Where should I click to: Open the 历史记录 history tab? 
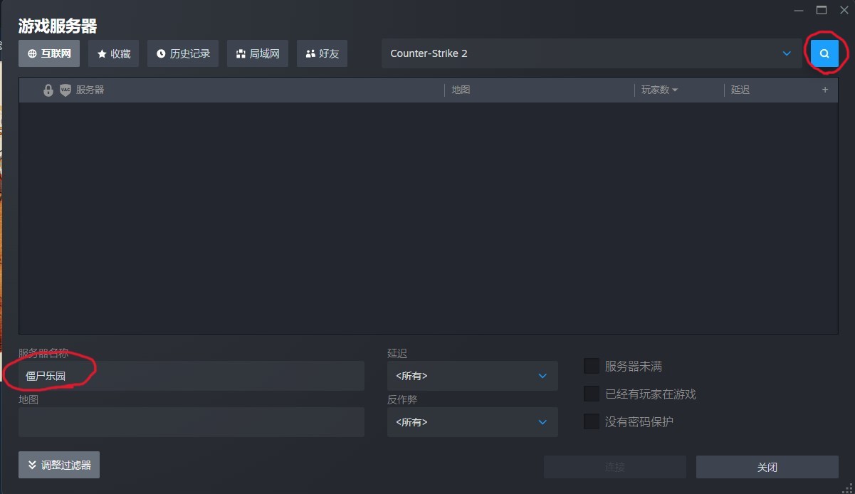[x=183, y=53]
